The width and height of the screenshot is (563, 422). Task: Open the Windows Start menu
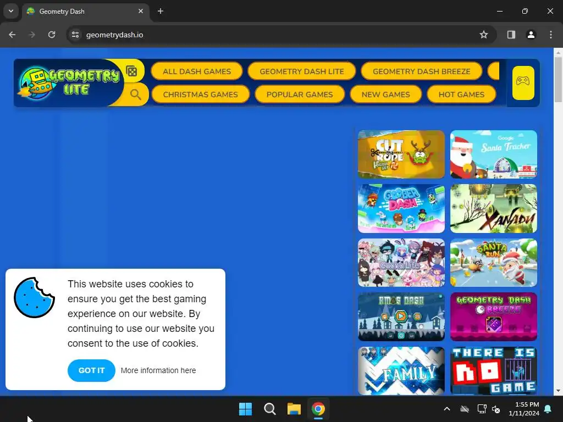(246, 409)
